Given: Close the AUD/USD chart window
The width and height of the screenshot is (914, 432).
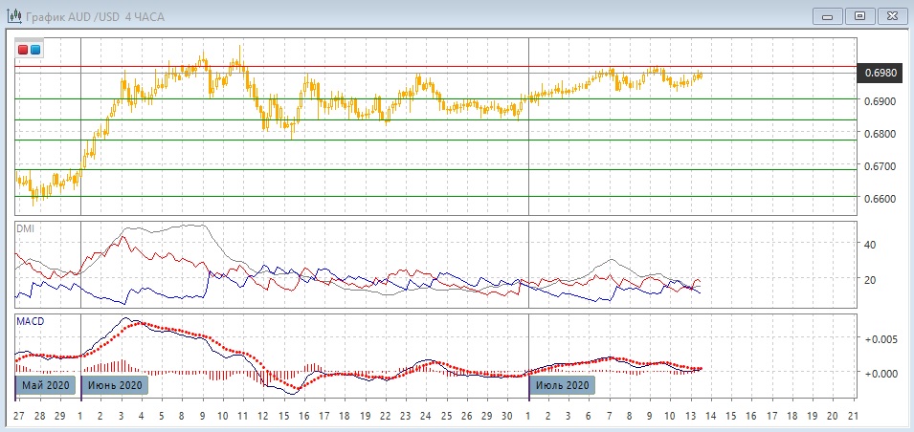Looking at the screenshot, I should (890, 15).
